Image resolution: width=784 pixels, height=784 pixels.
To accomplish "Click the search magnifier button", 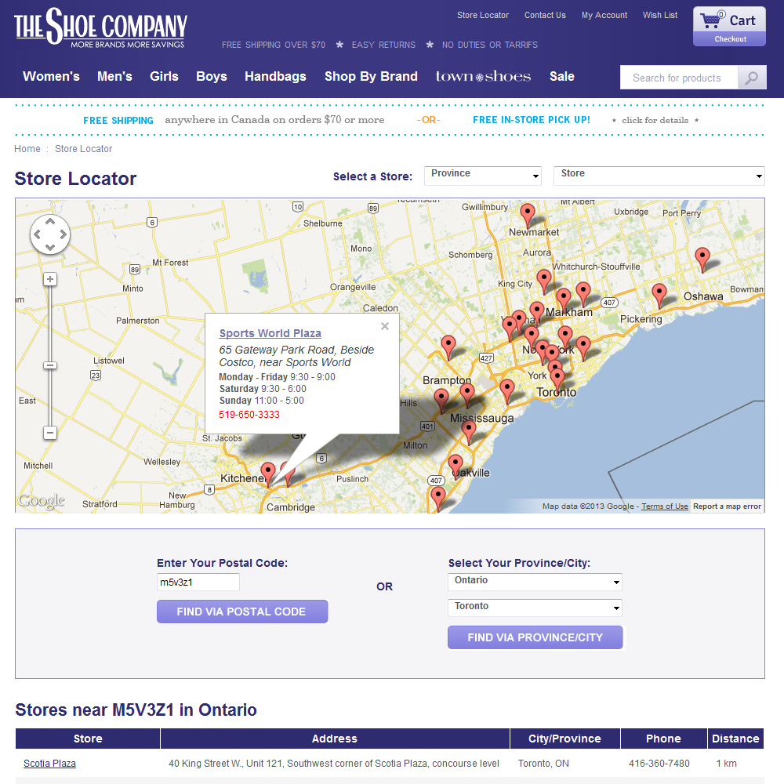I will click(752, 78).
